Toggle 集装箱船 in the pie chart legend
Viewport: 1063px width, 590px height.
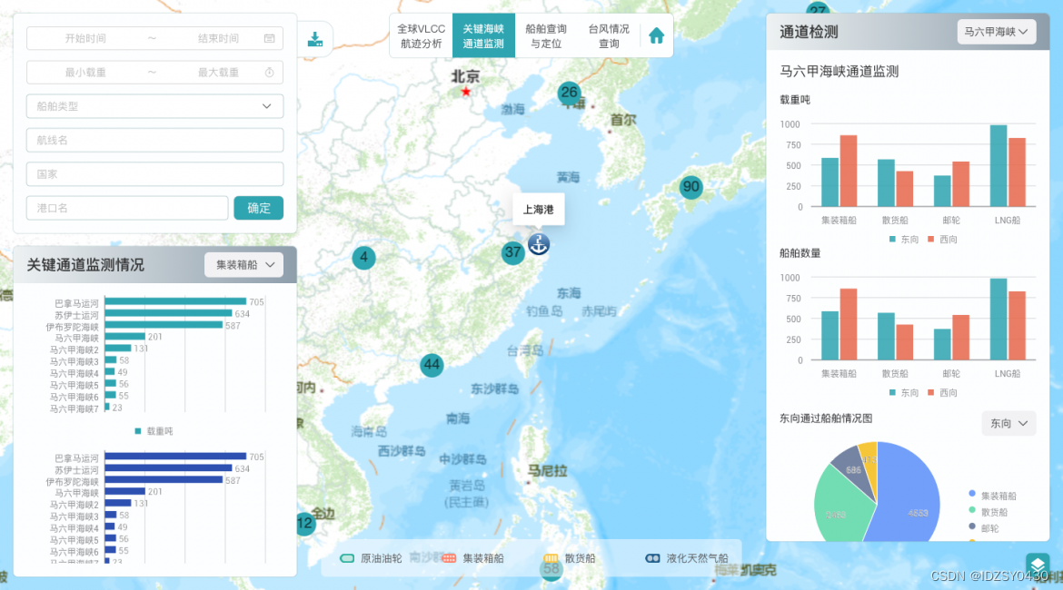point(992,496)
